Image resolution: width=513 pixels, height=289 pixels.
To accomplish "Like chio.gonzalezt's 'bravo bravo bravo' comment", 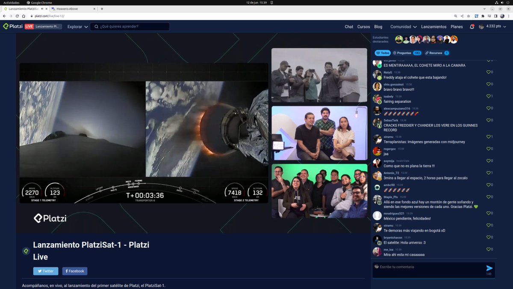I will click(x=488, y=84).
